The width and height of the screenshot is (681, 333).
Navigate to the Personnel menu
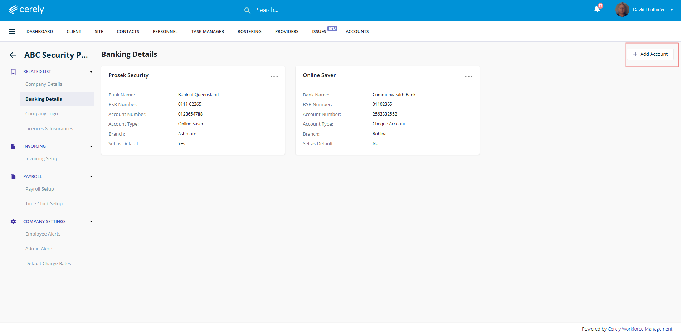pyautogui.click(x=165, y=32)
